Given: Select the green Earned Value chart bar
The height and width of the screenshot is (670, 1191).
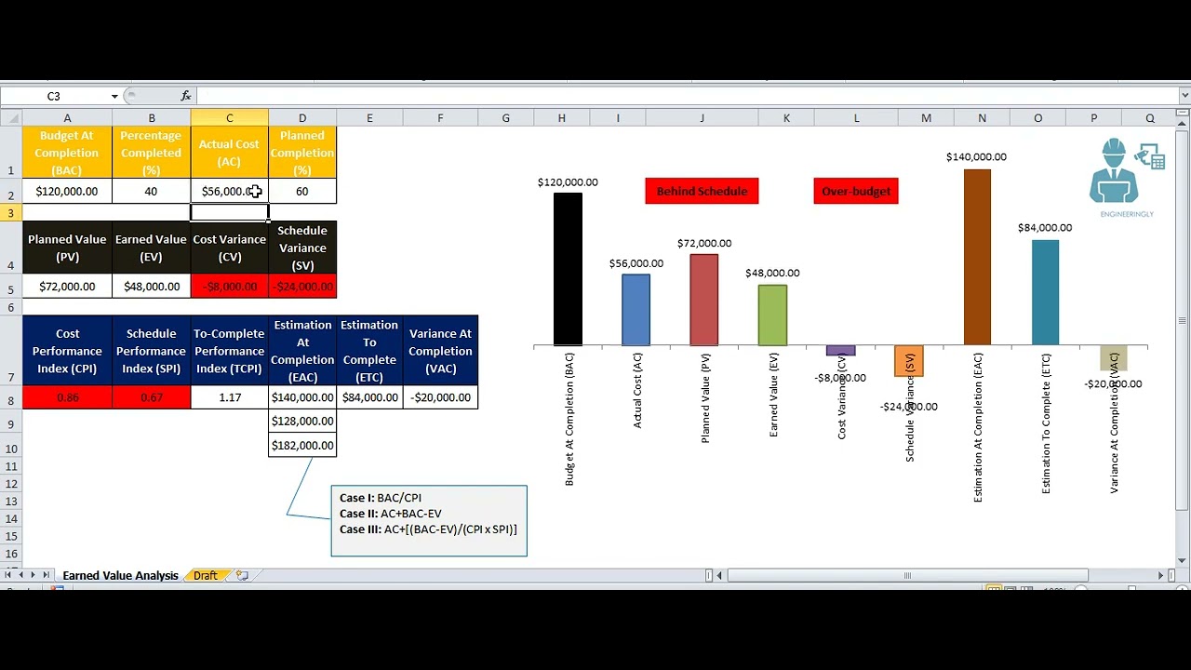Looking at the screenshot, I should click(772, 315).
